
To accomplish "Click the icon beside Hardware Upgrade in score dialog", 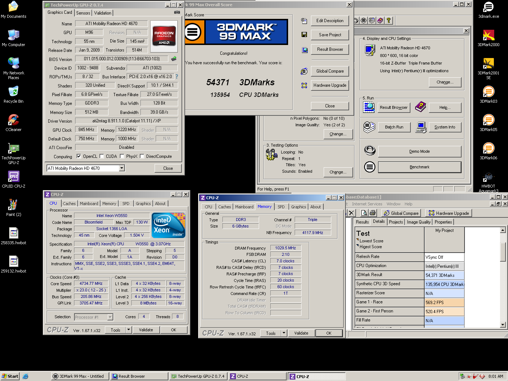I will pos(304,85).
